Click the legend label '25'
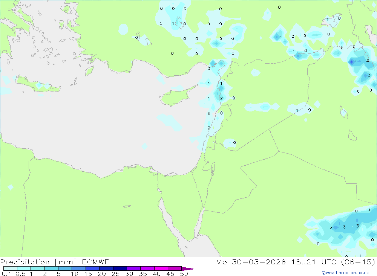Viewport: 377px width, 276px height. tap(115, 274)
